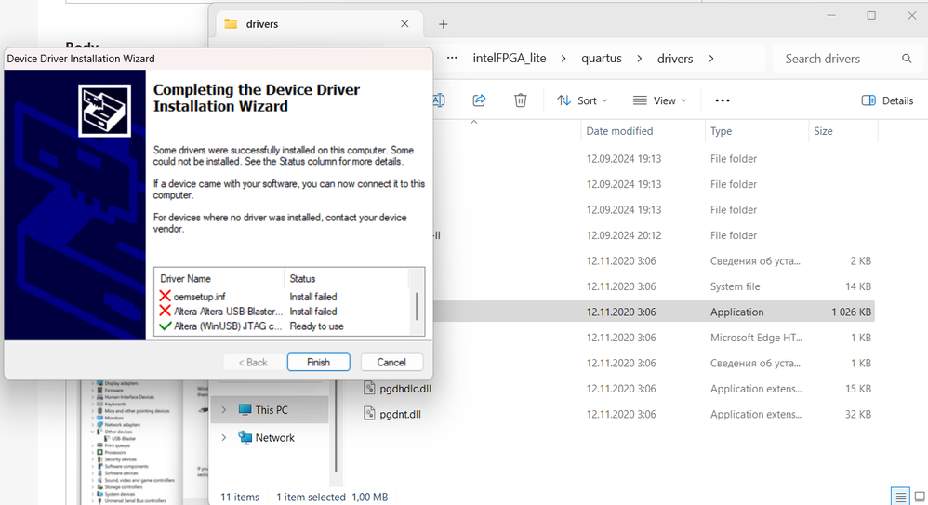
Task: Click the Finish button in wizard
Action: click(x=318, y=362)
